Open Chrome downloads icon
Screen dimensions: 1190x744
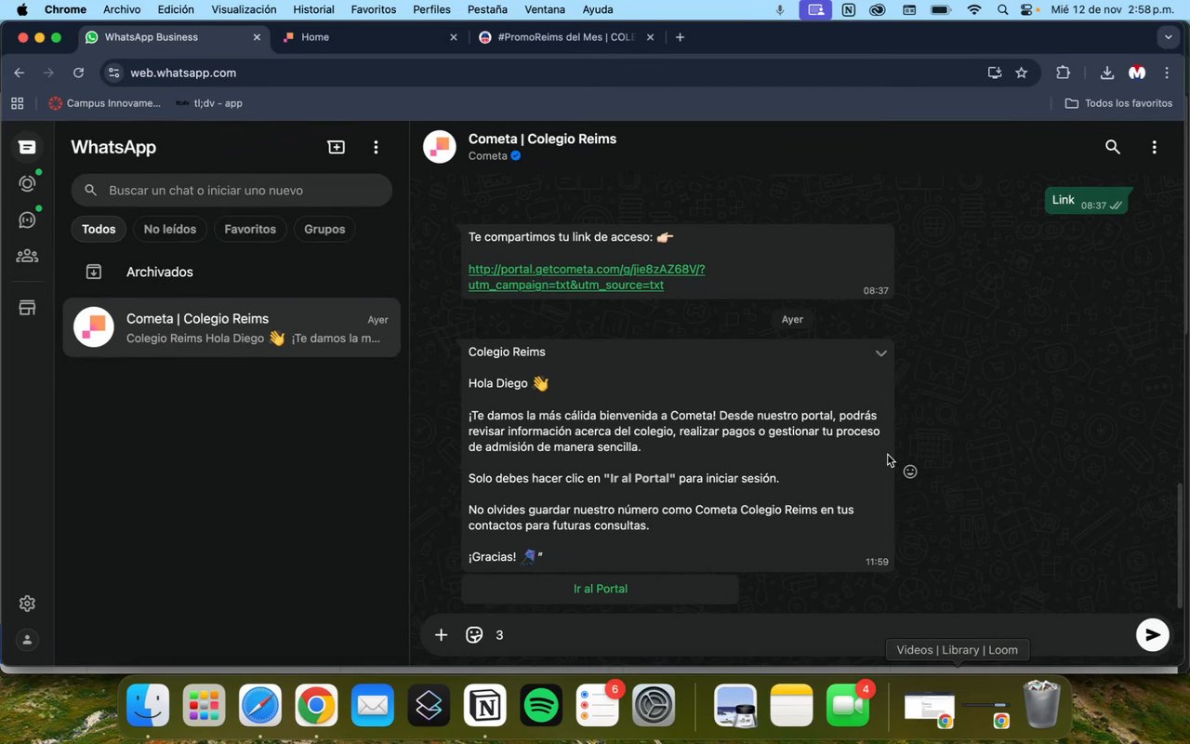[x=1106, y=73]
